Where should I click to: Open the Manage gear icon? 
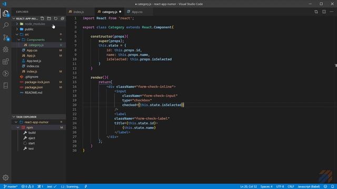tap(6, 177)
